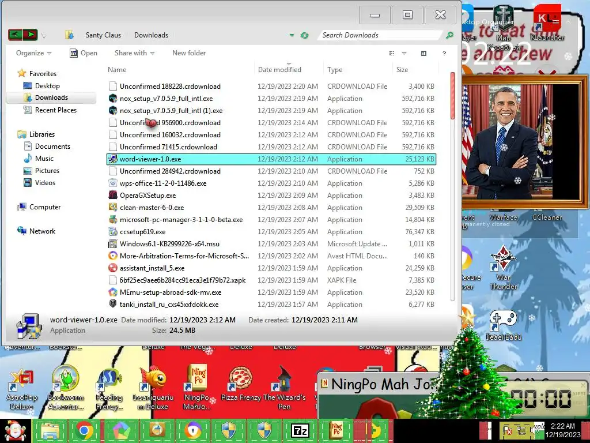Sort by Date modified column header
590x443 pixels.
point(279,70)
